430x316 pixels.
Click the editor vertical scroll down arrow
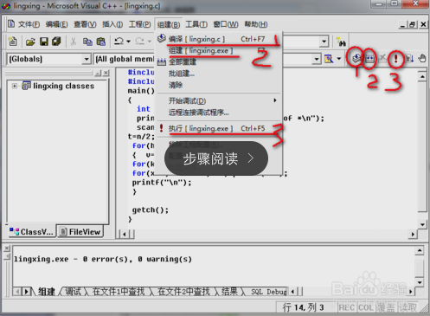[x=422, y=225]
